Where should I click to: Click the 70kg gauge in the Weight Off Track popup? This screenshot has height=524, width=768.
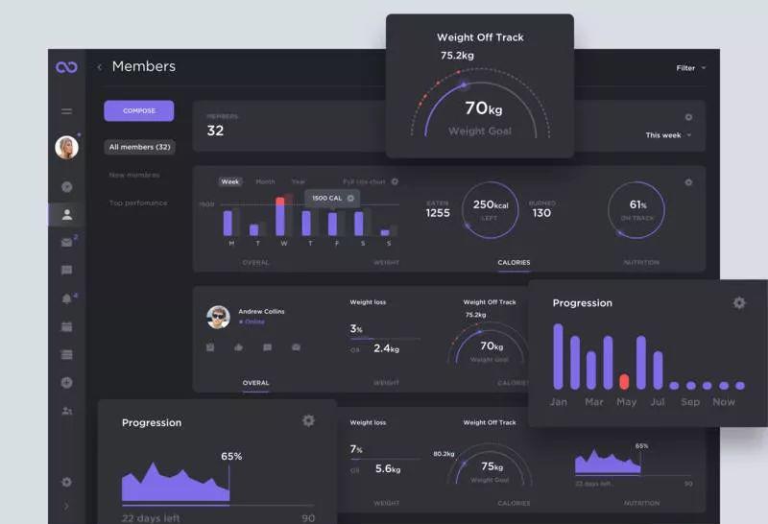pyautogui.click(x=480, y=104)
